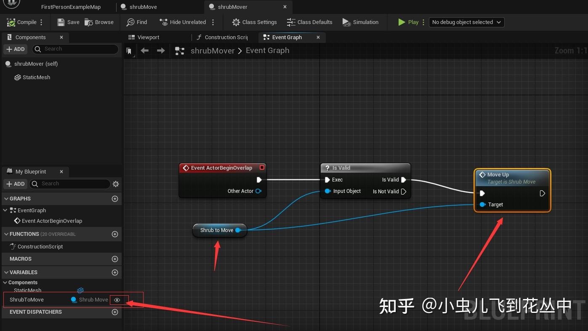Open Class Defaults

click(x=309, y=22)
